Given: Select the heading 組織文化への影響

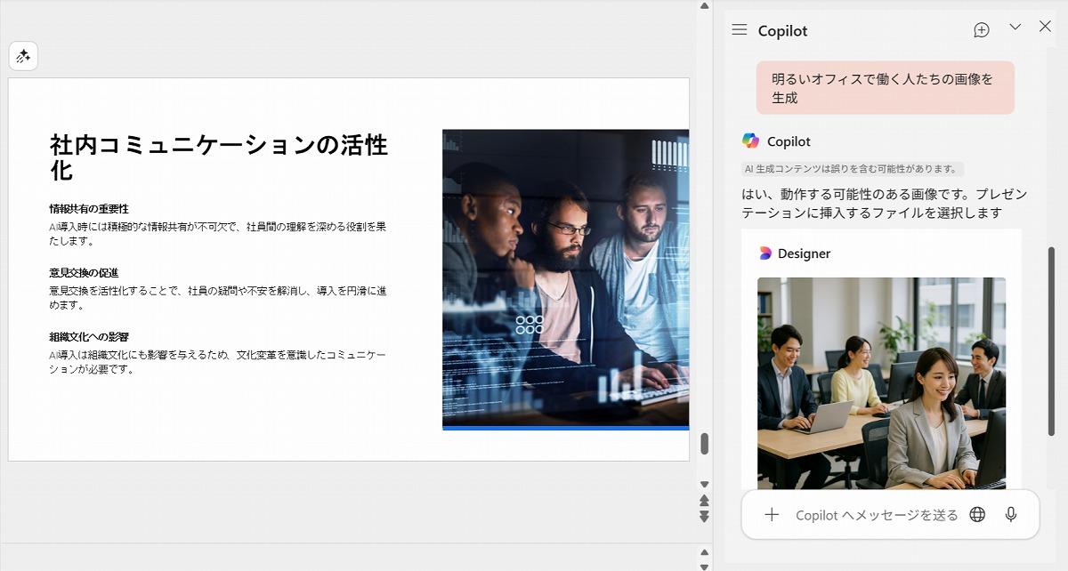Looking at the screenshot, I should click(89, 337).
